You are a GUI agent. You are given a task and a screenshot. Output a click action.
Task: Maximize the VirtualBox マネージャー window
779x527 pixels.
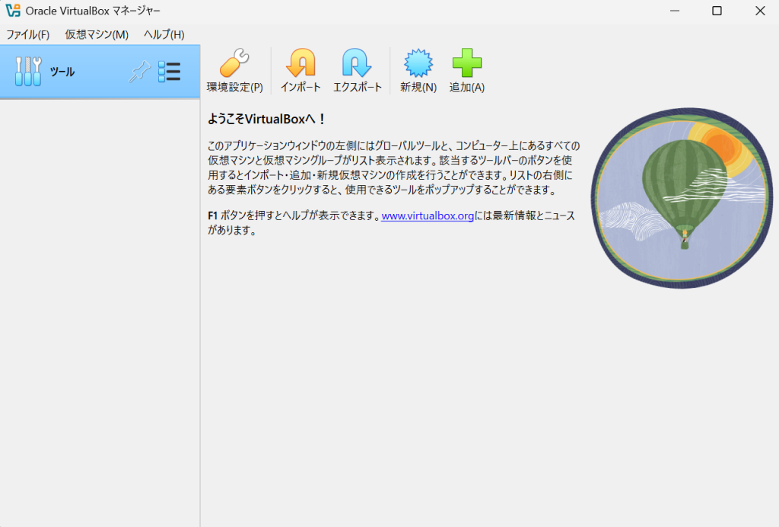(x=717, y=11)
